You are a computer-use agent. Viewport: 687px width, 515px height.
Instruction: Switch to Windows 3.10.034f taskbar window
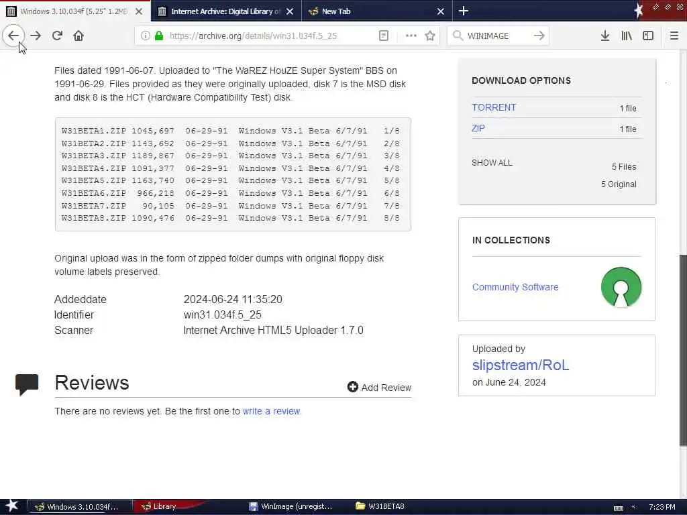click(80, 507)
